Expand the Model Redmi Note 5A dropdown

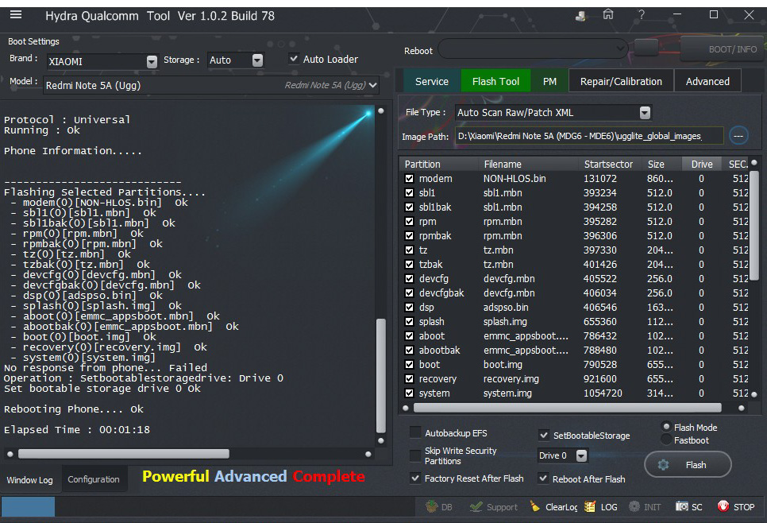click(x=373, y=85)
